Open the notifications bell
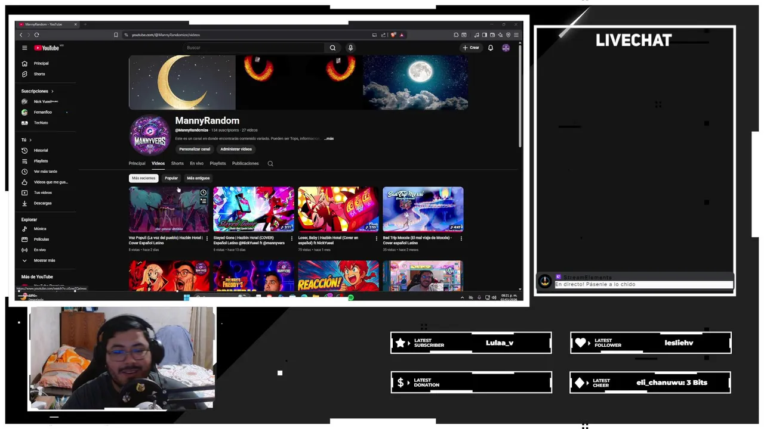The width and height of the screenshot is (764, 429). 491,48
